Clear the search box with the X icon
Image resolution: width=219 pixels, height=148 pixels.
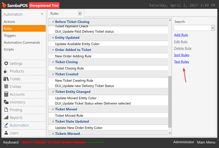(213, 28)
